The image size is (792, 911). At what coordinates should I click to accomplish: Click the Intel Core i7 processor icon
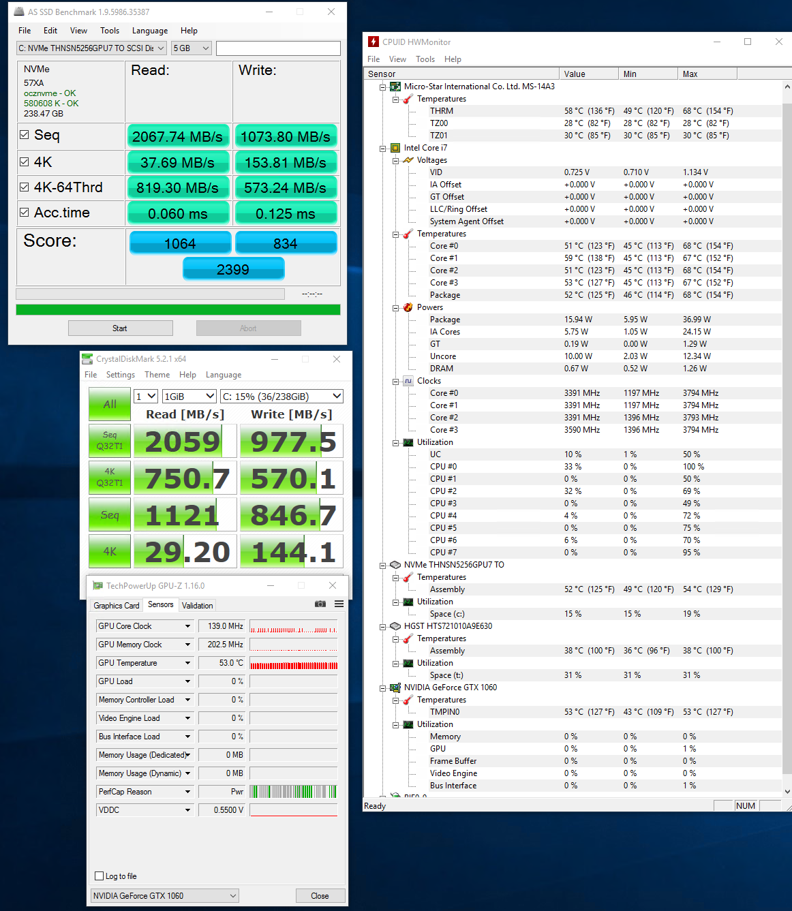tap(395, 148)
